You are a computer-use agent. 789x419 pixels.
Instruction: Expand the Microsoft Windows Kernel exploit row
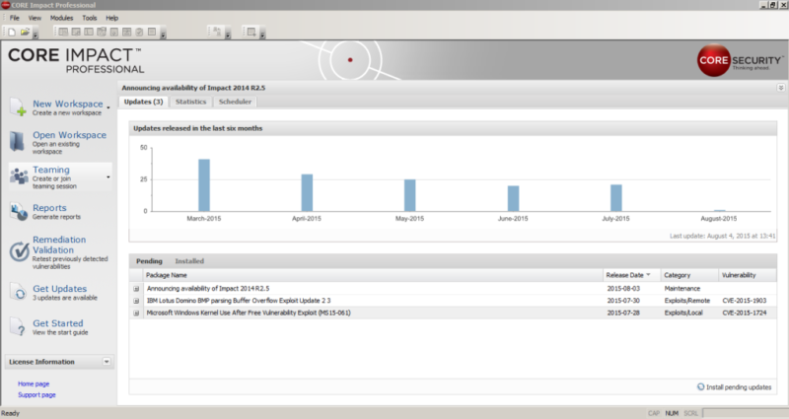(x=136, y=313)
